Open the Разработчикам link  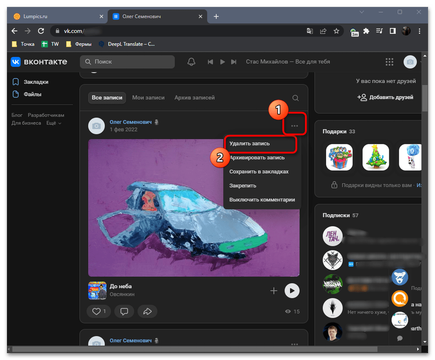click(x=46, y=115)
